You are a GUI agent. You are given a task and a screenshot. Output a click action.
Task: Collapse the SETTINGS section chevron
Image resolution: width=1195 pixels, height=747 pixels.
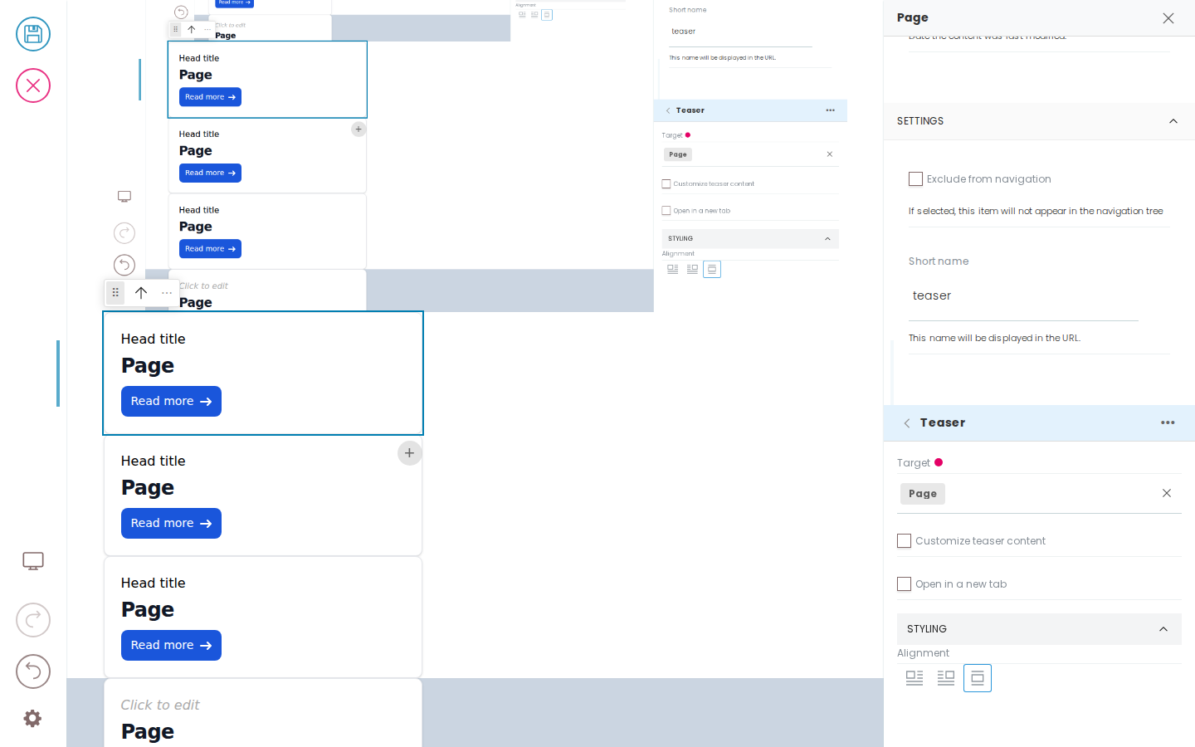[1173, 121]
